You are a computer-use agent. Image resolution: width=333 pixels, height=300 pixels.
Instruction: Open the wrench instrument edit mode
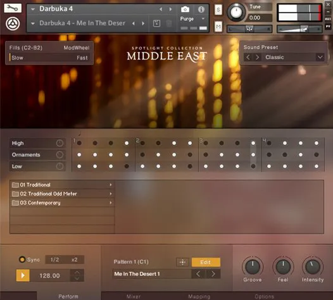tap(13, 8)
